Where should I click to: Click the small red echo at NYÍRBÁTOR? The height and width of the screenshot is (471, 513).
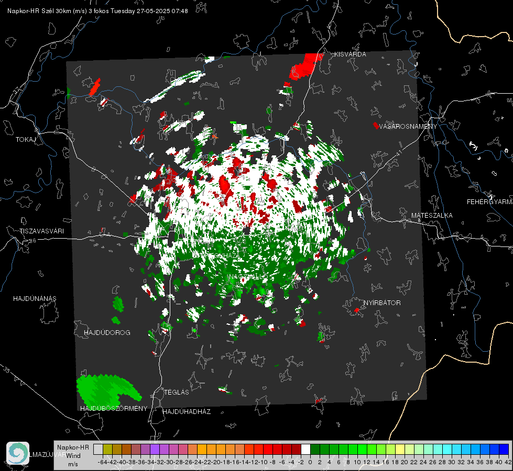[357, 310]
